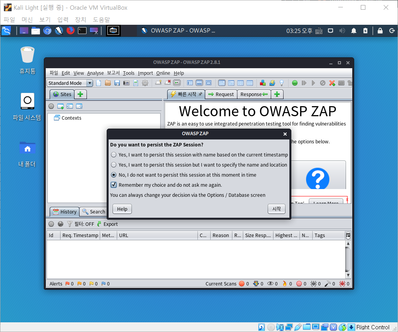Click the new context icon in Sites panel
This screenshot has height=332, width=398.
[61, 106]
